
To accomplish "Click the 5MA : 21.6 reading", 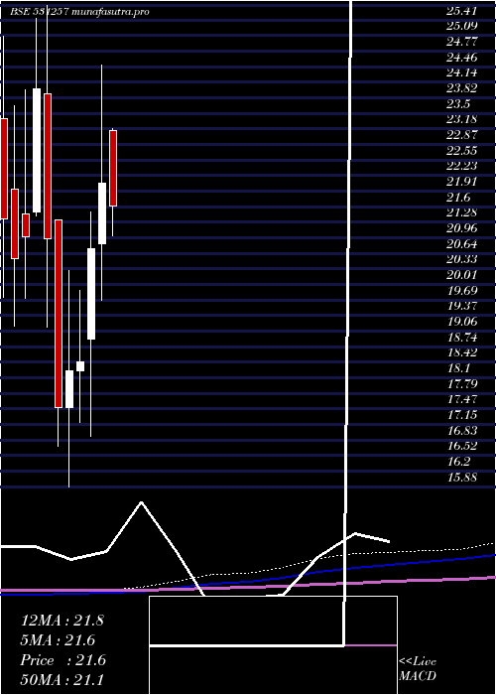I will coord(58,640).
